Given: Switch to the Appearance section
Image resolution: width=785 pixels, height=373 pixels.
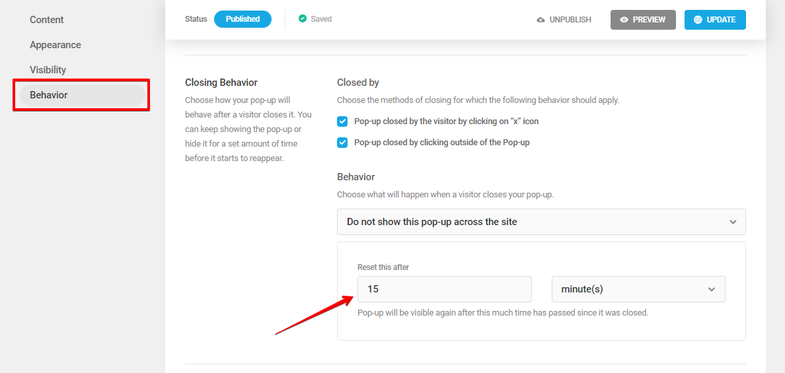Looking at the screenshot, I should coord(55,45).
